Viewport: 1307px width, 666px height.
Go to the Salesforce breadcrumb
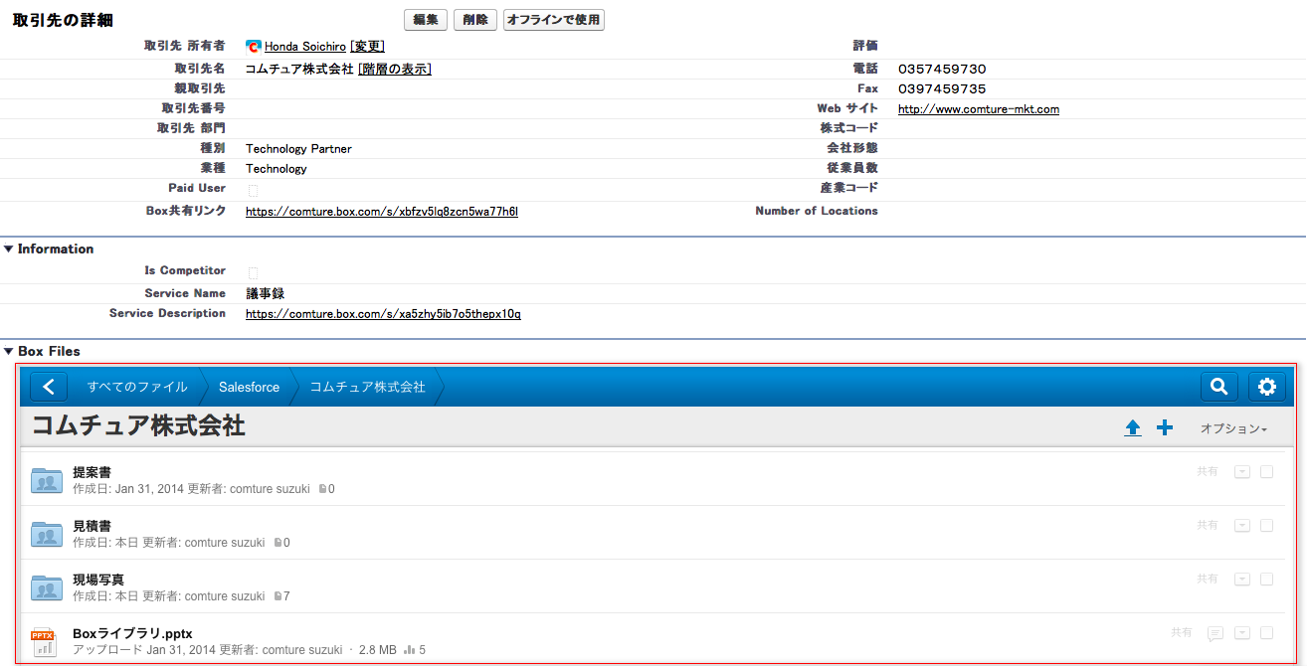click(249, 387)
